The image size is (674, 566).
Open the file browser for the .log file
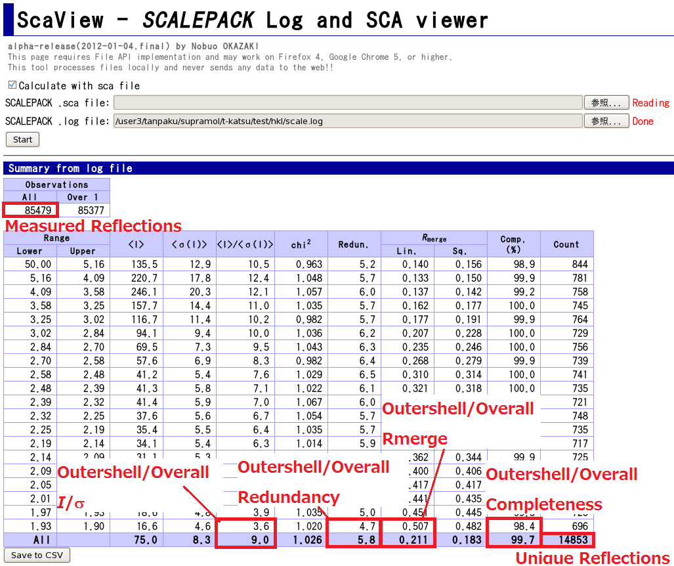(x=606, y=121)
